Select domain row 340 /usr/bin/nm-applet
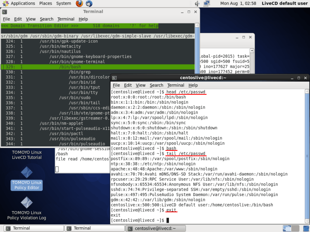 point(55,123)
